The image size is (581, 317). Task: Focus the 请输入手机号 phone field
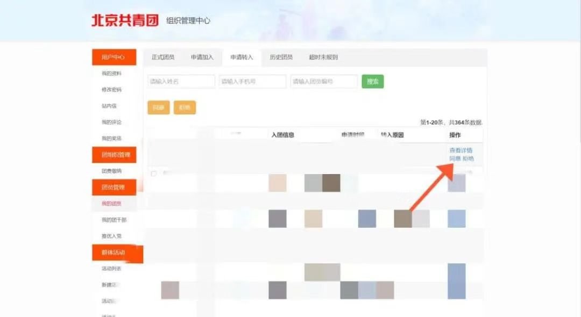[x=252, y=81]
